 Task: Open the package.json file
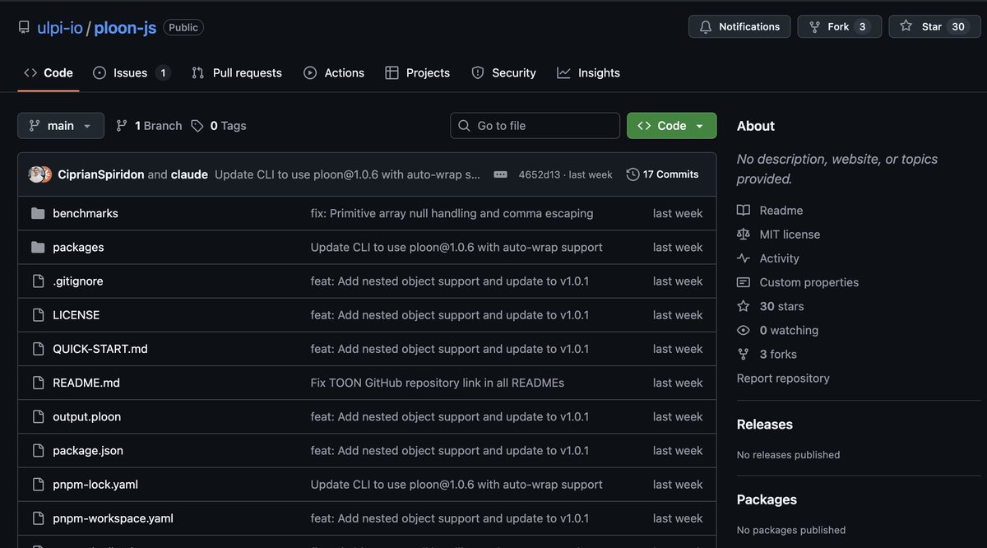click(88, 450)
